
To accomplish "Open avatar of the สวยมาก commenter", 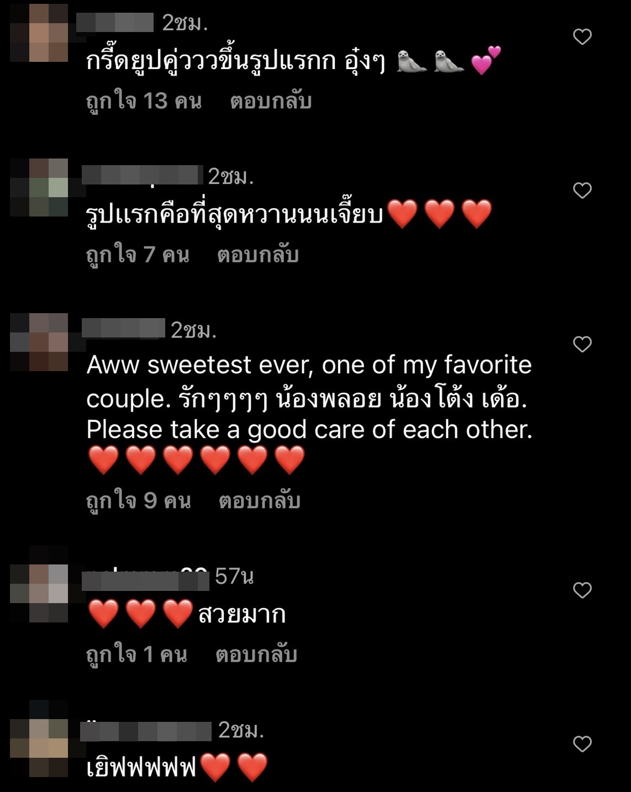I will click(x=39, y=593).
